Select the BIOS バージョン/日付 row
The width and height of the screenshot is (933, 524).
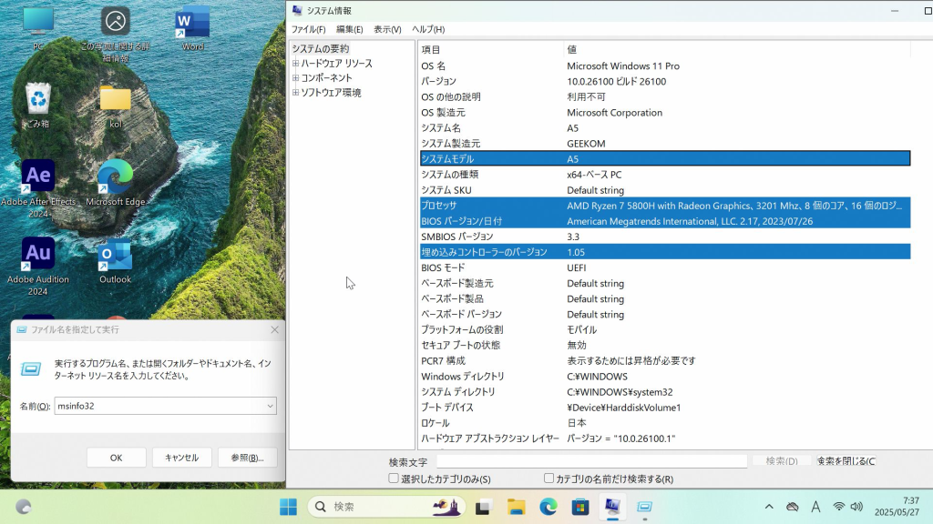point(665,221)
